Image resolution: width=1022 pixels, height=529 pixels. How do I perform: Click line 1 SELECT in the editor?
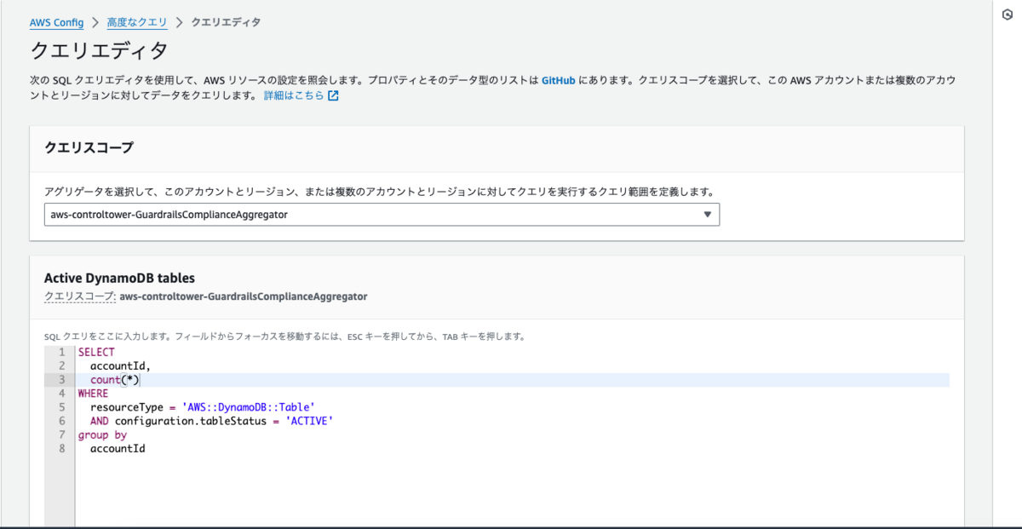tap(96, 352)
